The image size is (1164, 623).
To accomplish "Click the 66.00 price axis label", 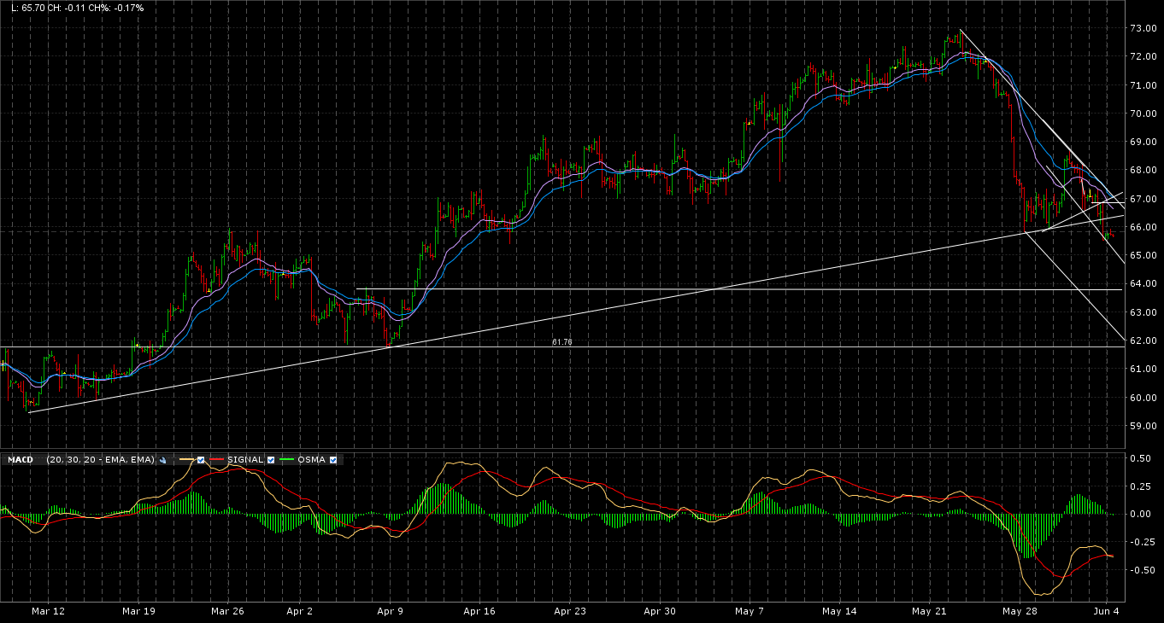I will coord(1143,227).
